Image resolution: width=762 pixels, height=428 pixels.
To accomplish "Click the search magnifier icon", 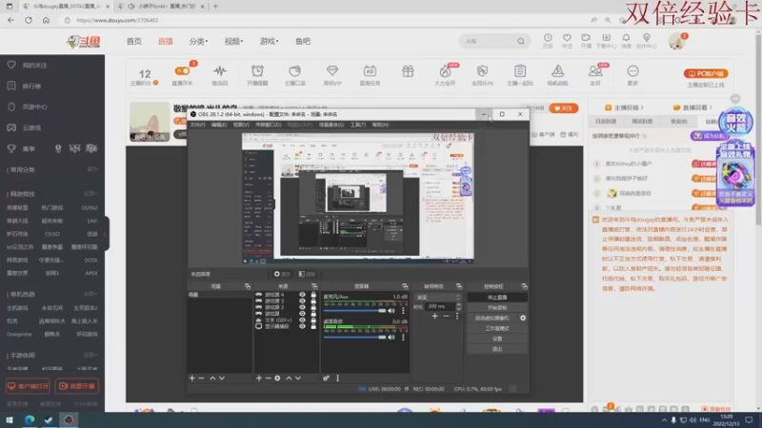I will click(x=521, y=41).
